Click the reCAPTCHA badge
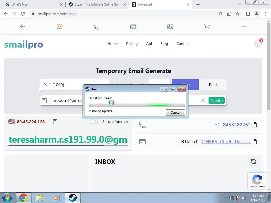This screenshot has width=271, height=203. point(257,181)
